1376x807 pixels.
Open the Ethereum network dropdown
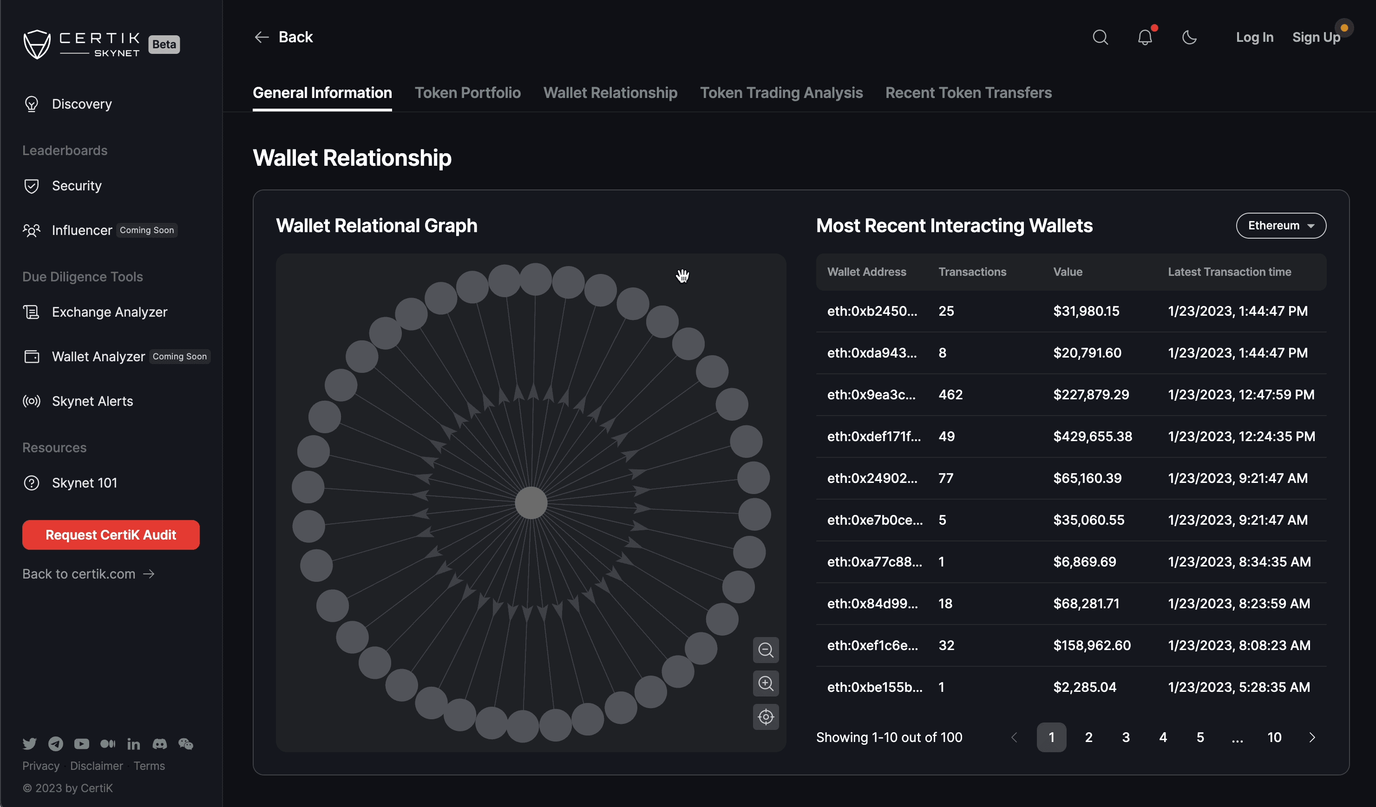1281,225
